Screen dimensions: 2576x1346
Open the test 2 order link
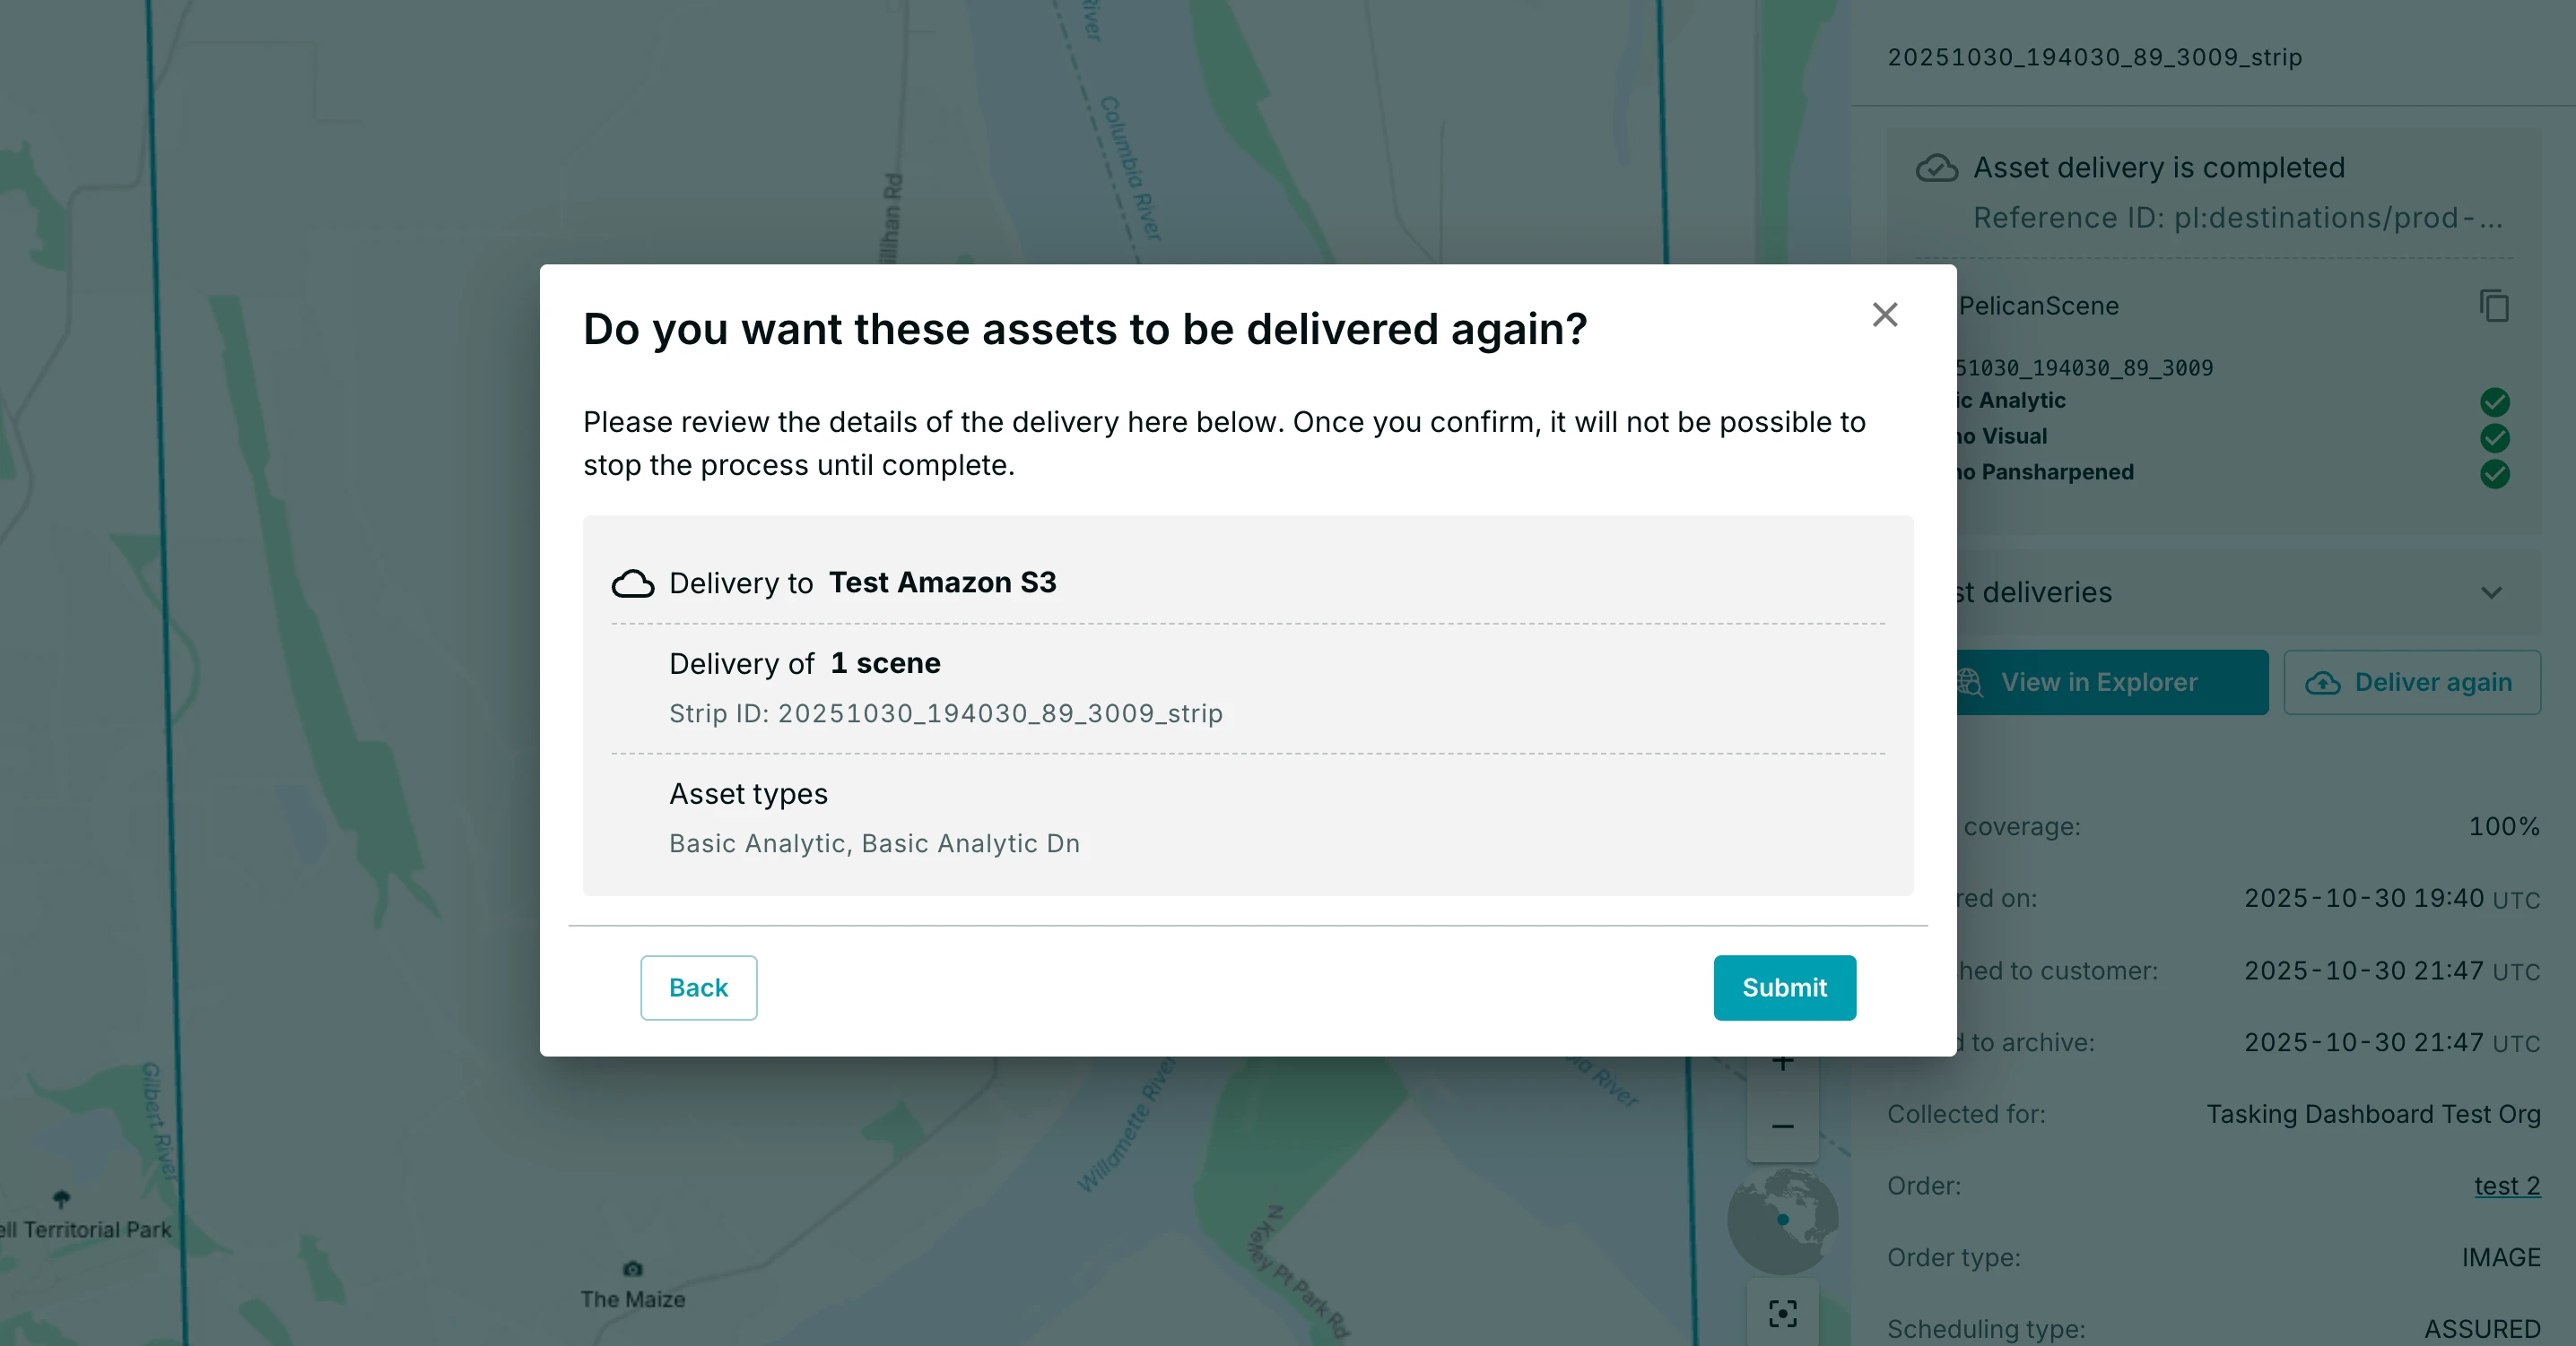click(2507, 1186)
